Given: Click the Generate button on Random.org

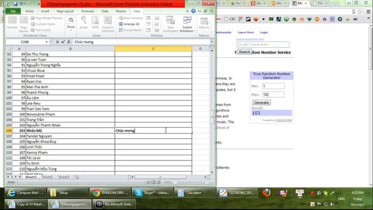Looking at the screenshot, I should [x=261, y=103].
